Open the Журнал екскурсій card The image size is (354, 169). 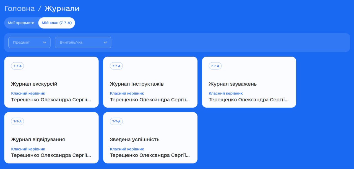click(51, 82)
